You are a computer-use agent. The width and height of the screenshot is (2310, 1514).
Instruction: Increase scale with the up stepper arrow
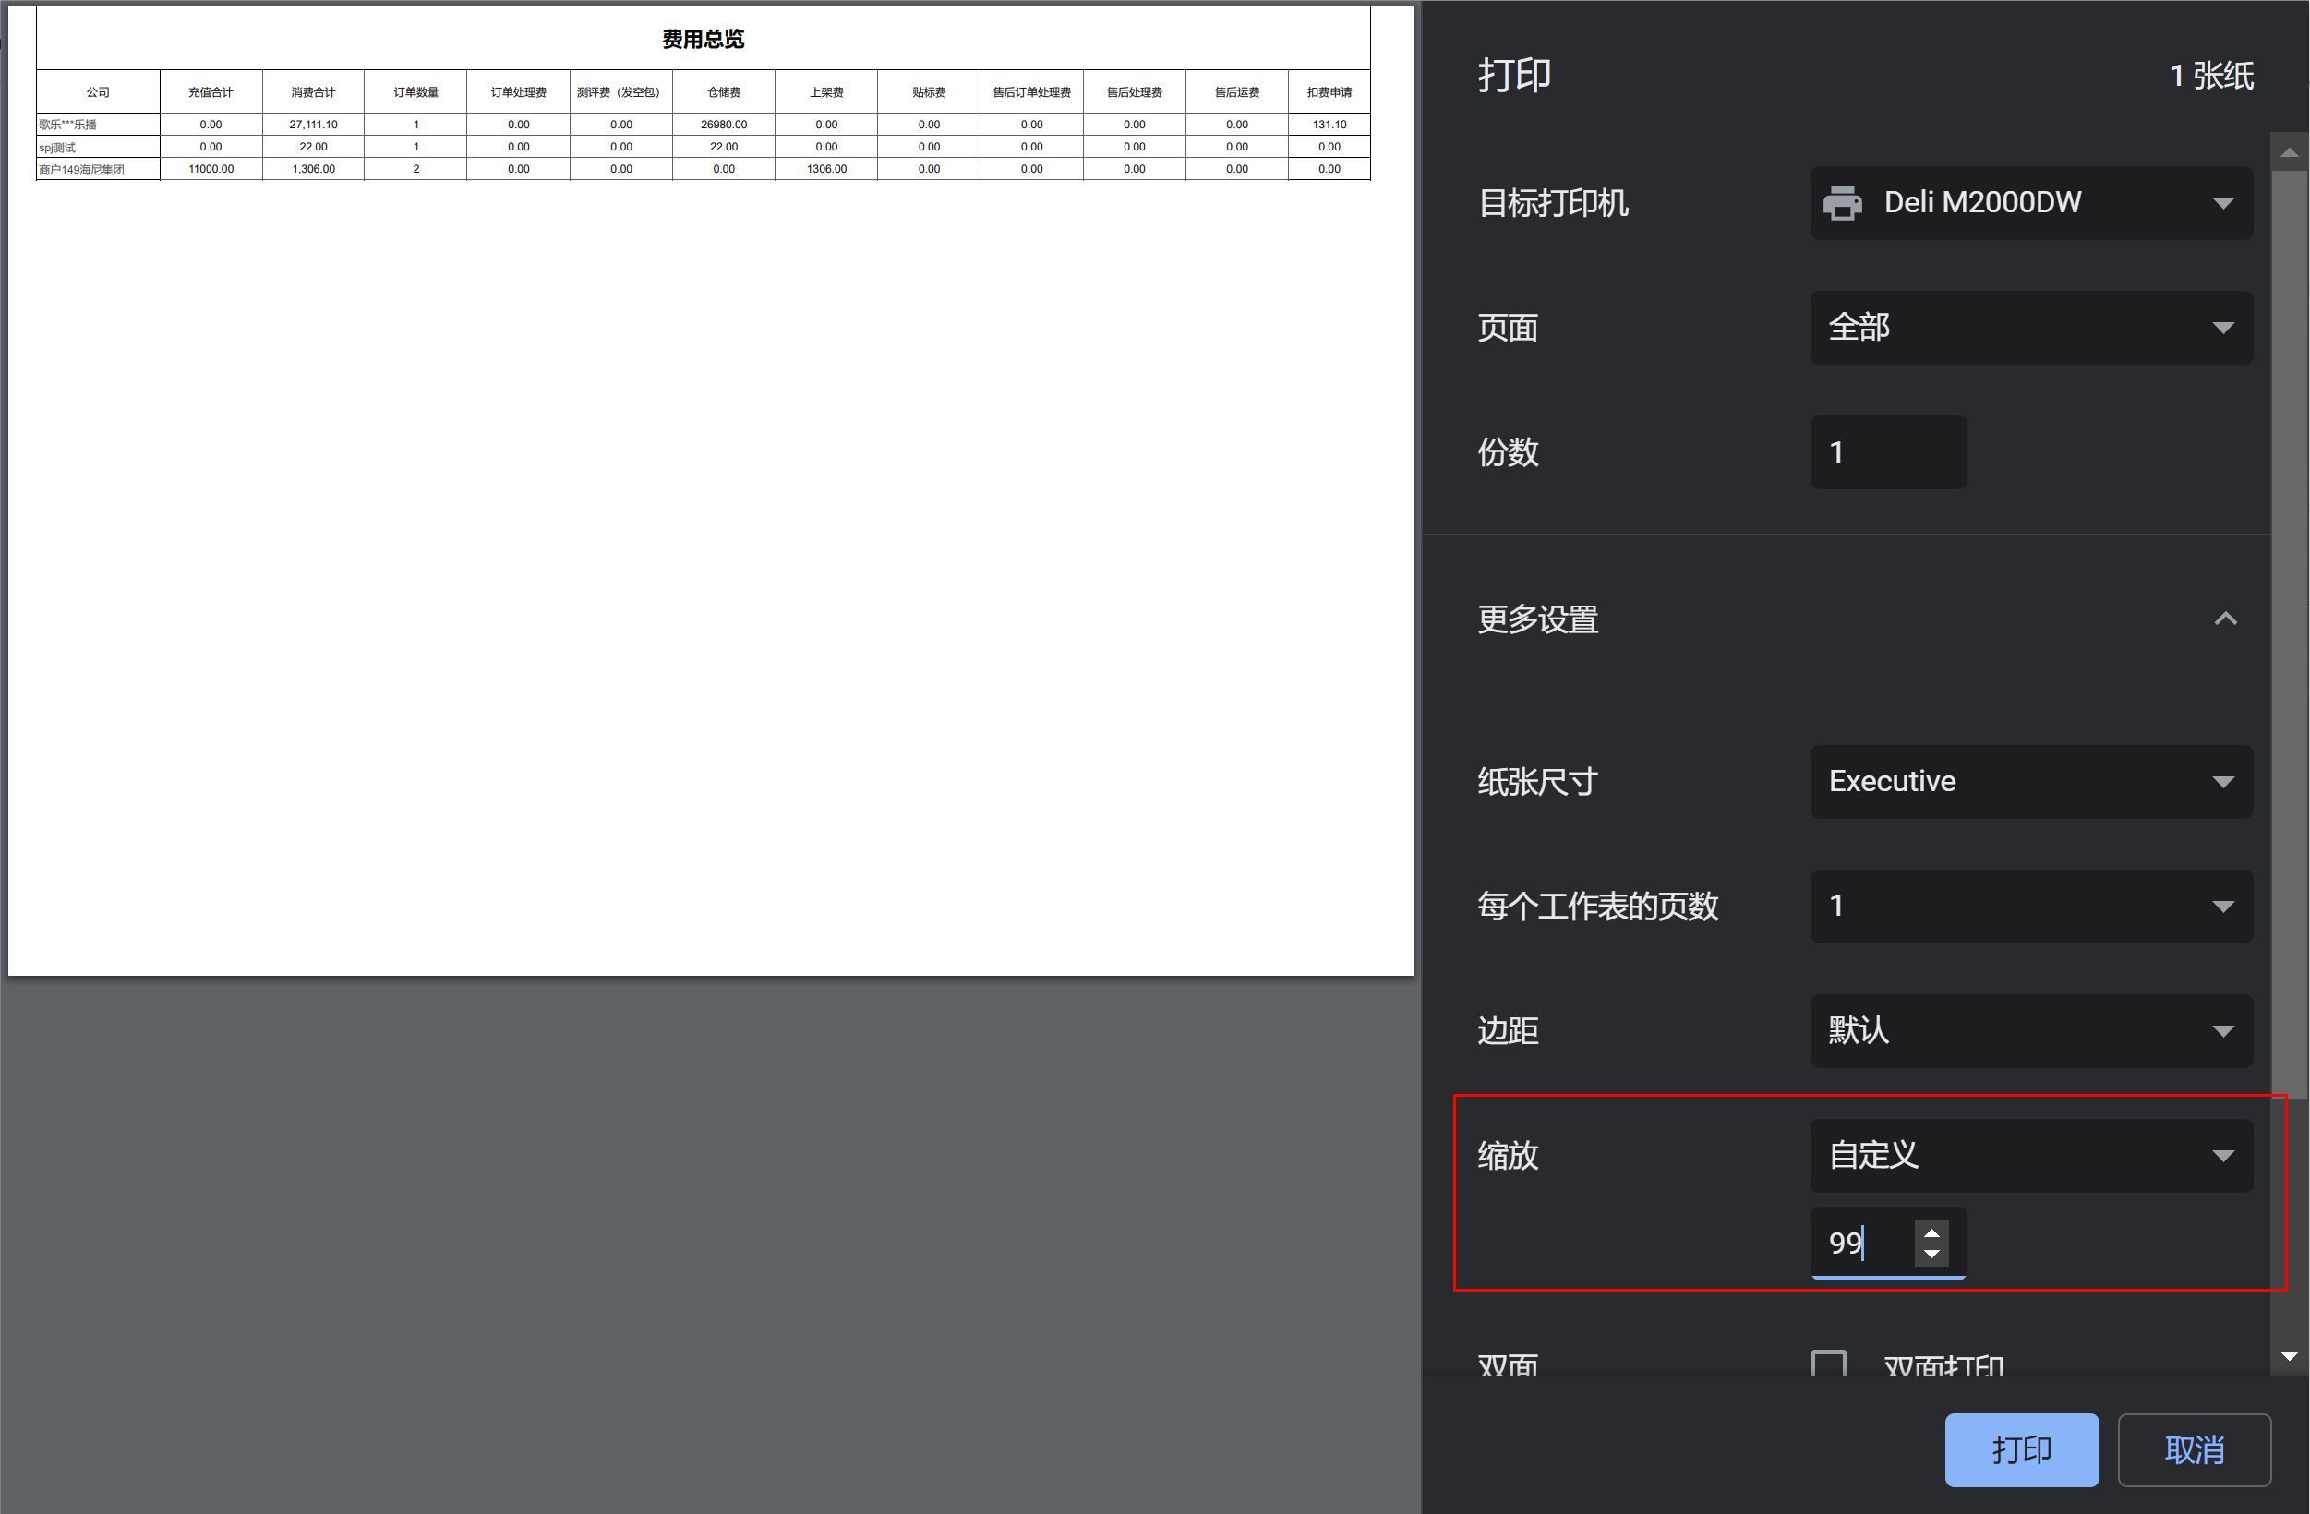pyautogui.click(x=1931, y=1232)
